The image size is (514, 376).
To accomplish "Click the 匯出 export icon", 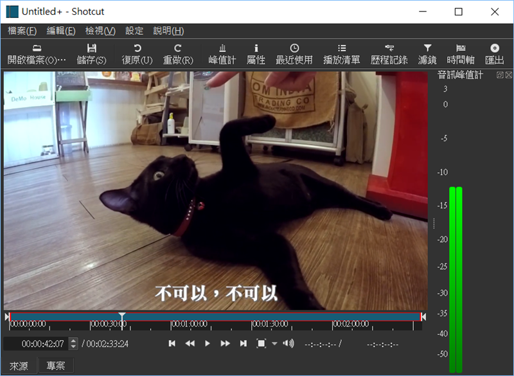I will (494, 48).
